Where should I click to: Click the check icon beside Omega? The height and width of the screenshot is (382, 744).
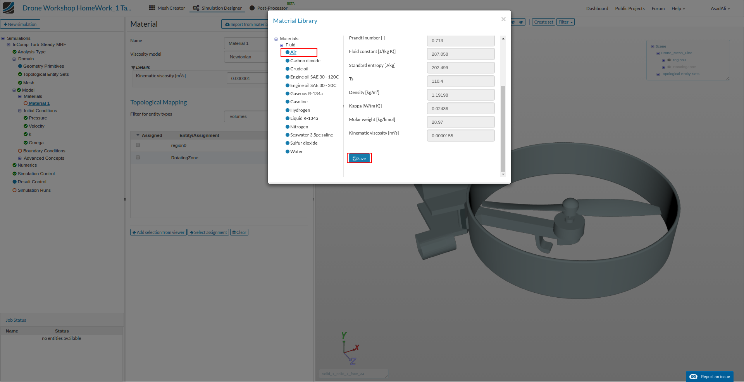26,143
